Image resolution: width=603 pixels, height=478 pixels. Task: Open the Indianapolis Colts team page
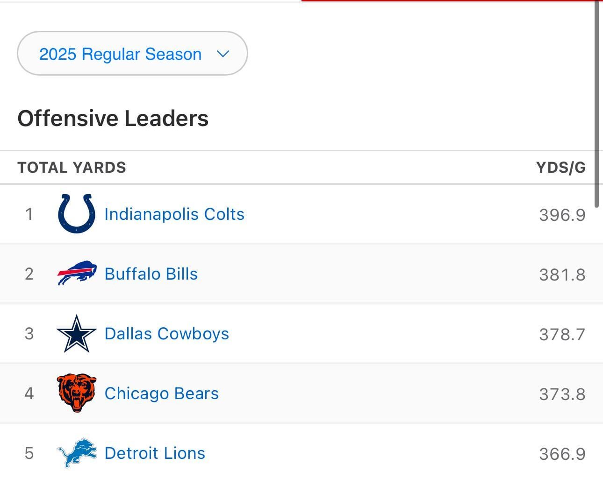(175, 214)
